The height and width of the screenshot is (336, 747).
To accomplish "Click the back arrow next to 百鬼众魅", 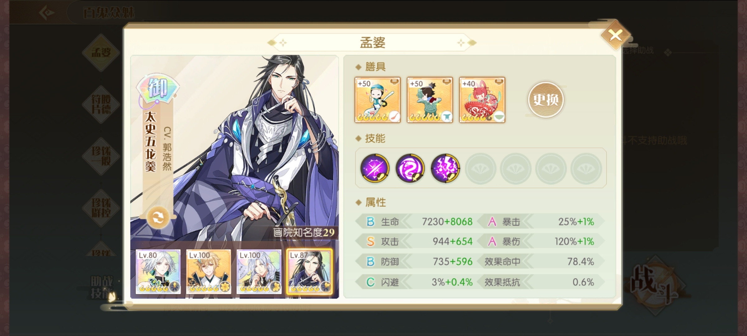I will pyautogui.click(x=47, y=12).
